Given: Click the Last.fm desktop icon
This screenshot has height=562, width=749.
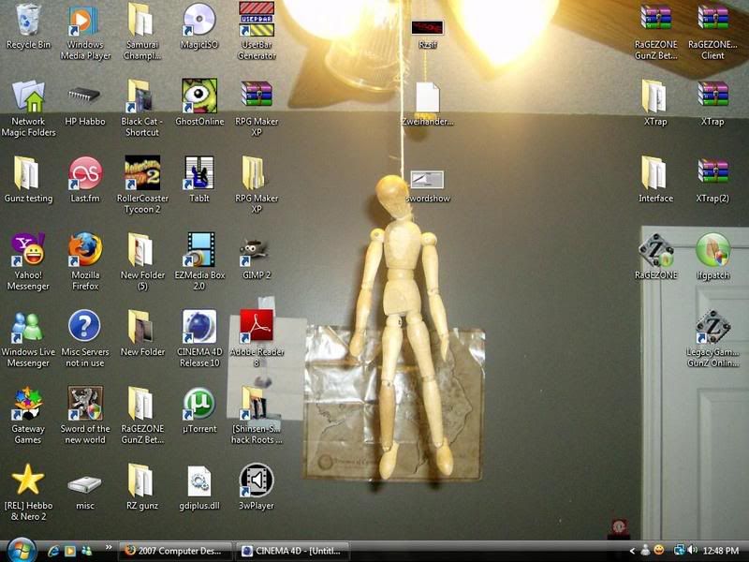Looking at the screenshot, I should pyautogui.click(x=84, y=174).
